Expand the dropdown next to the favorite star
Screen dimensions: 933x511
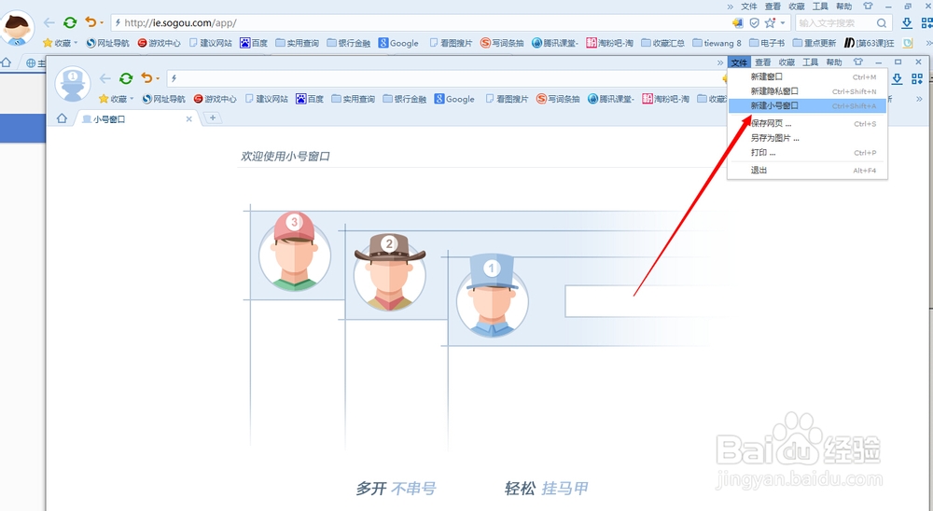tap(783, 23)
